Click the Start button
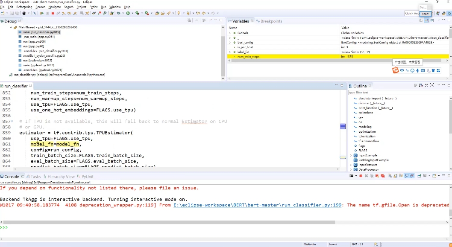This screenshot has width=452, height=247. (x=425, y=14)
